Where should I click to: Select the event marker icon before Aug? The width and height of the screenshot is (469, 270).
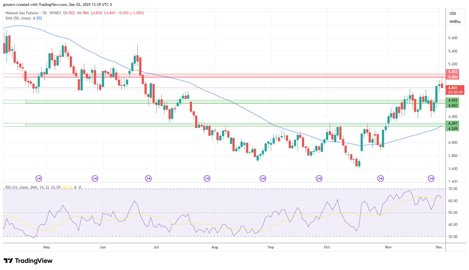pos(207,178)
